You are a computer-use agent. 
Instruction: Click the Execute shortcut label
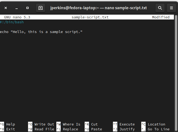tap(127, 124)
